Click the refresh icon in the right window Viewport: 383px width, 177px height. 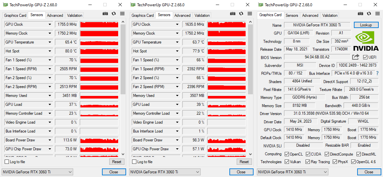point(369,14)
